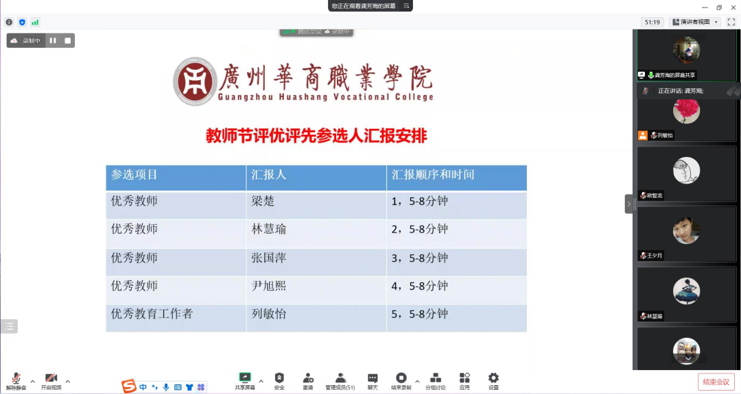The height and width of the screenshot is (394, 741).
Task: Expand the audio options arrow beside 解除静音
Action: (32, 381)
